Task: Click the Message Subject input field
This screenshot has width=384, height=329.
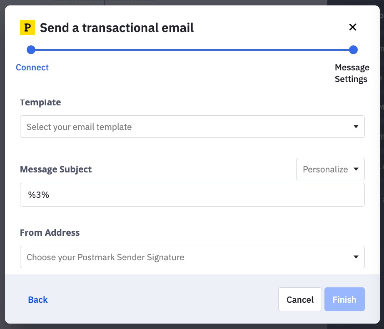Action: tap(192, 194)
